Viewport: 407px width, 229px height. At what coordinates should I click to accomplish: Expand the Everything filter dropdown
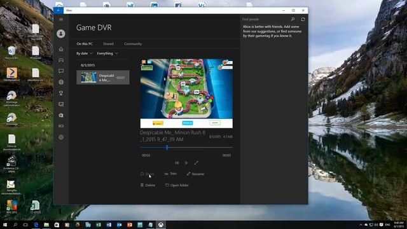click(107, 53)
